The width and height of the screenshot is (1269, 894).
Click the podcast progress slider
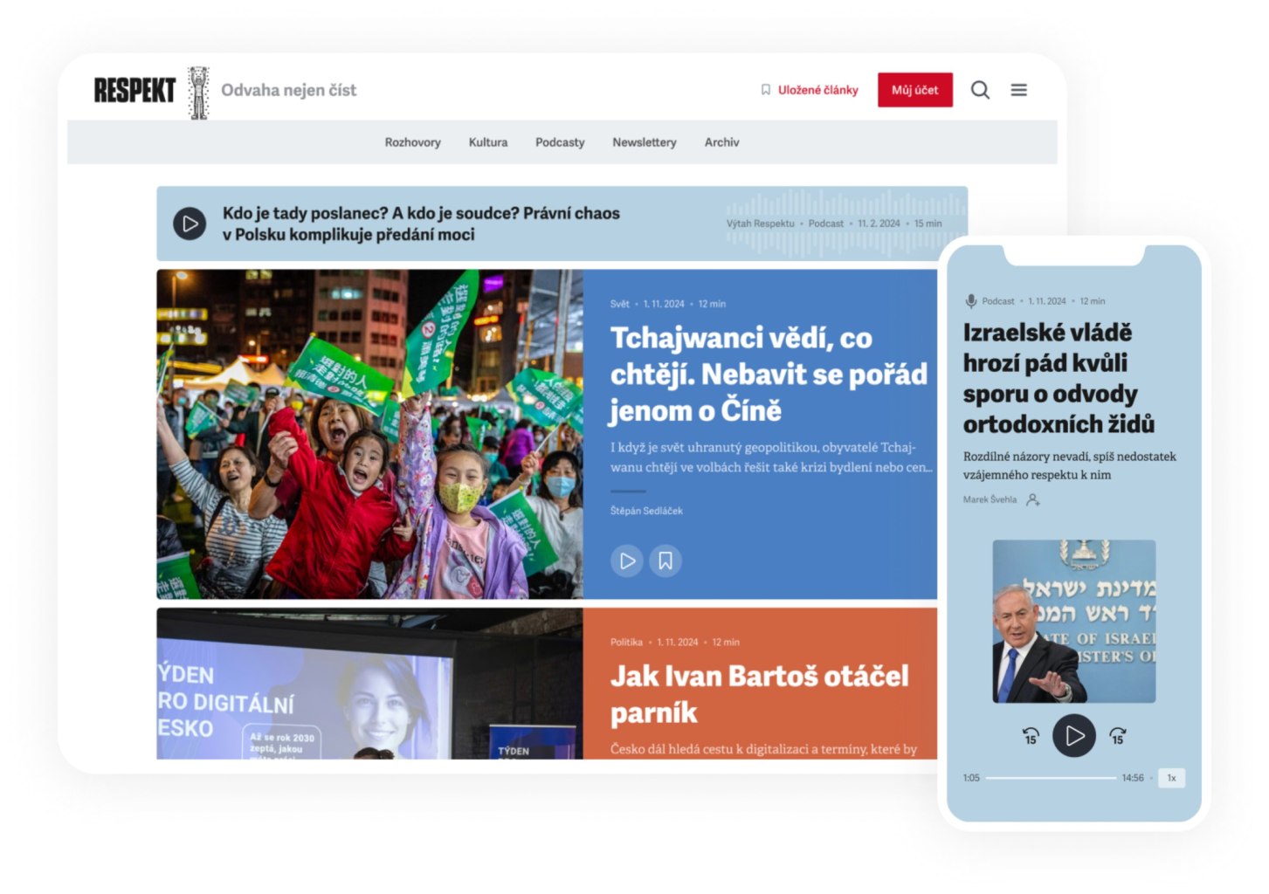[1051, 778]
